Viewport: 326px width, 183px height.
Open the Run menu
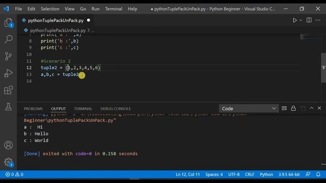[x=95, y=9]
